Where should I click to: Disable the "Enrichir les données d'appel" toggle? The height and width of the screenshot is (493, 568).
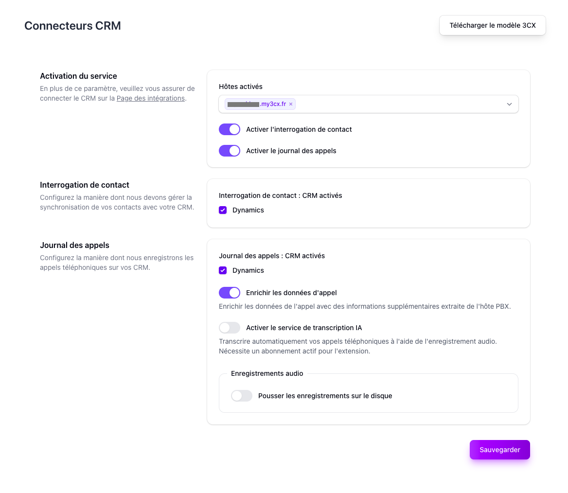(229, 293)
